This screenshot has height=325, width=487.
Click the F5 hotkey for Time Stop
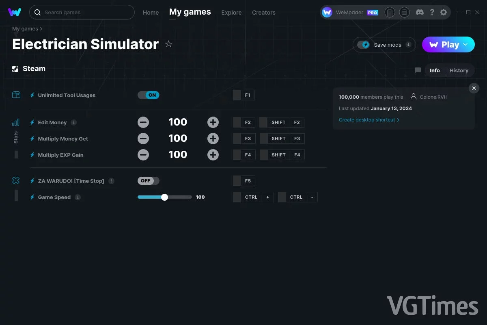click(244, 181)
